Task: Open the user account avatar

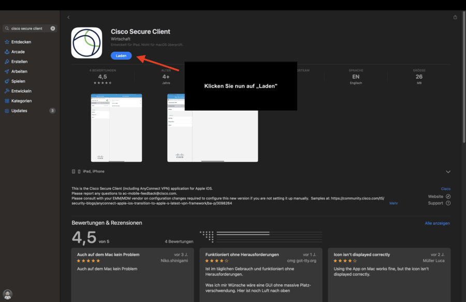Action: point(7,294)
